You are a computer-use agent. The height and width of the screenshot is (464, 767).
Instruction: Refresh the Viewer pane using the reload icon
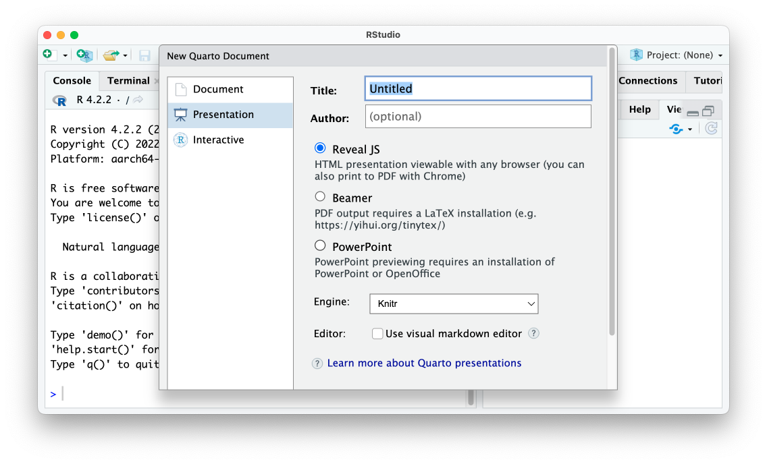(710, 128)
